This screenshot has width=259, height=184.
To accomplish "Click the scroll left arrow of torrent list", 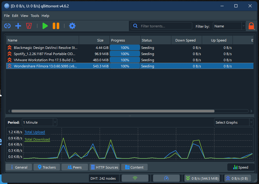I will tap(9, 111).
